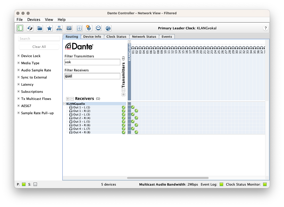
Task: Expand the Media Type filter
Action: (18, 63)
